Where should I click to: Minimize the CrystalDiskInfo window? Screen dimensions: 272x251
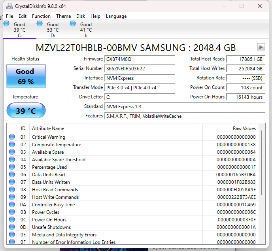click(224, 6)
